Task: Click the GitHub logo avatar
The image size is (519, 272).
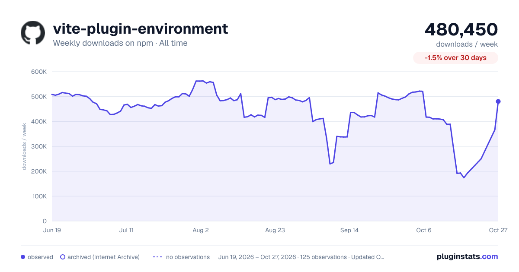Action: 33,33
